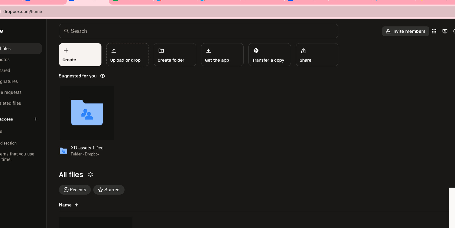Open the Create dropdown button
The width and height of the screenshot is (455, 228).
point(80,55)
